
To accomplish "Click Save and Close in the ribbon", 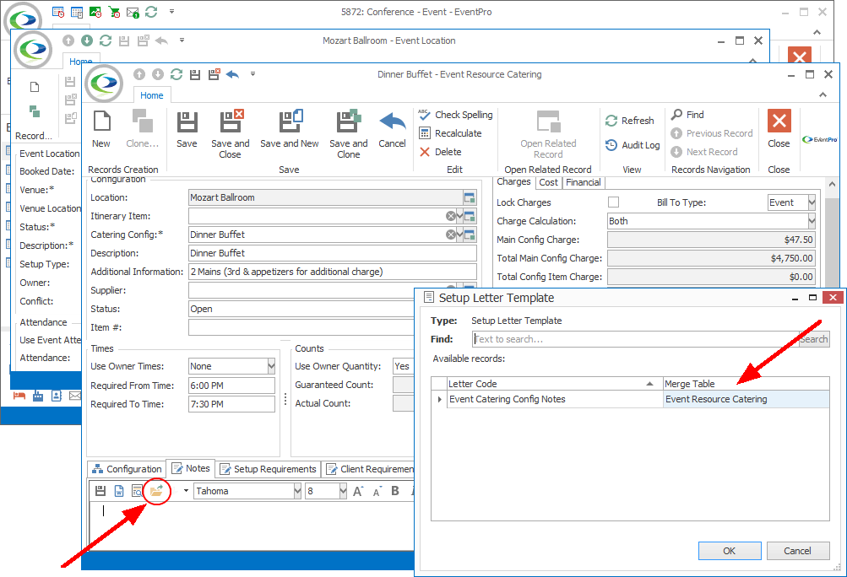I will pyautogui.click(x=230, y=134).
